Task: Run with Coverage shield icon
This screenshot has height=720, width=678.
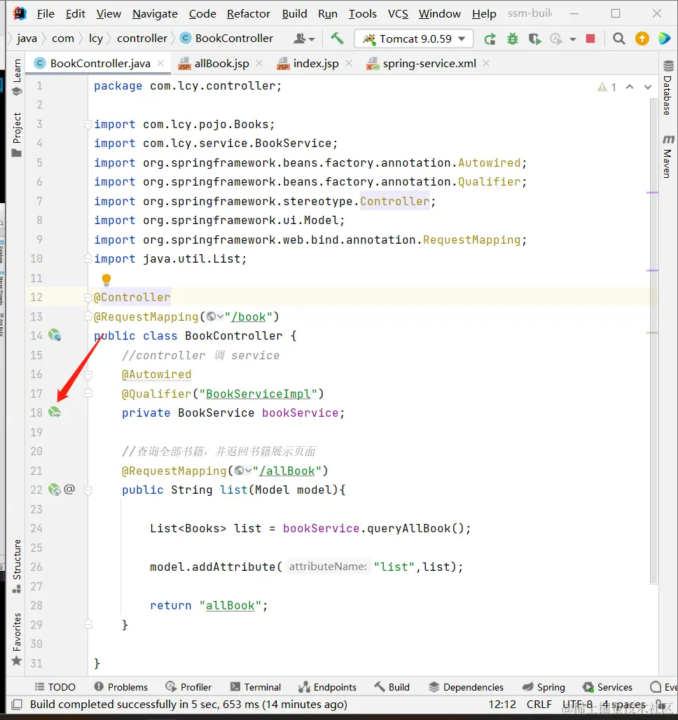Action: click(534, 39)
